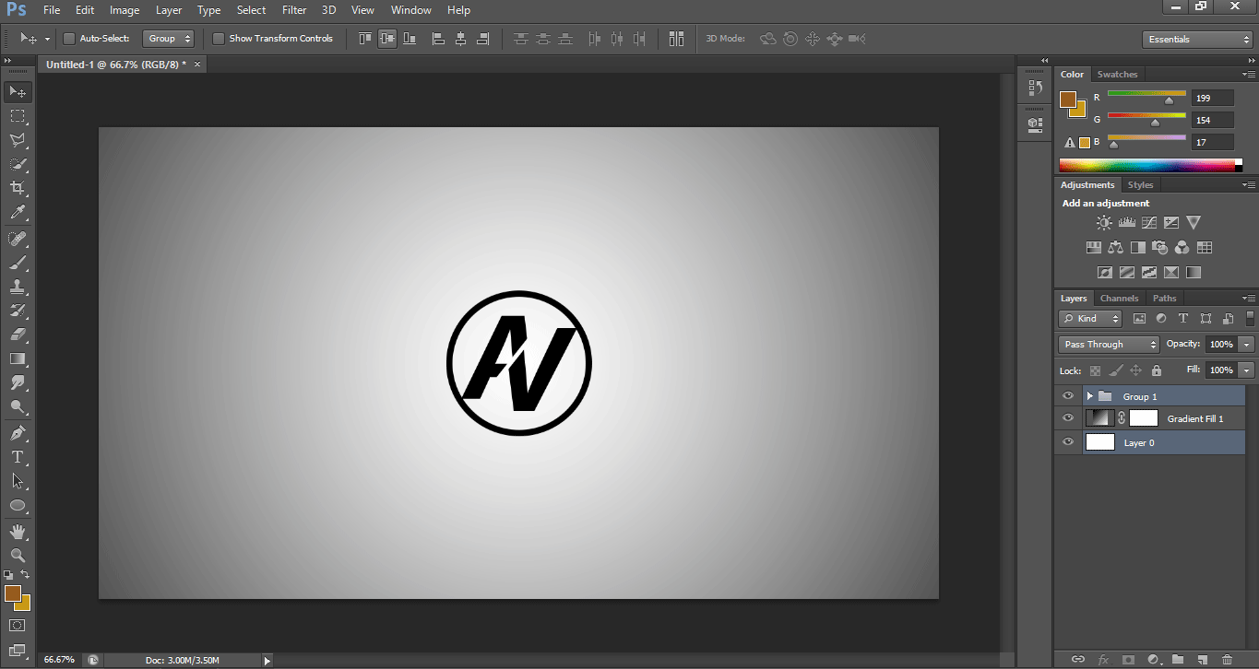Image resolution: width=1259 pixels, height=669 pixels.
Task: Select the Move tool
Action: [17, 91]
